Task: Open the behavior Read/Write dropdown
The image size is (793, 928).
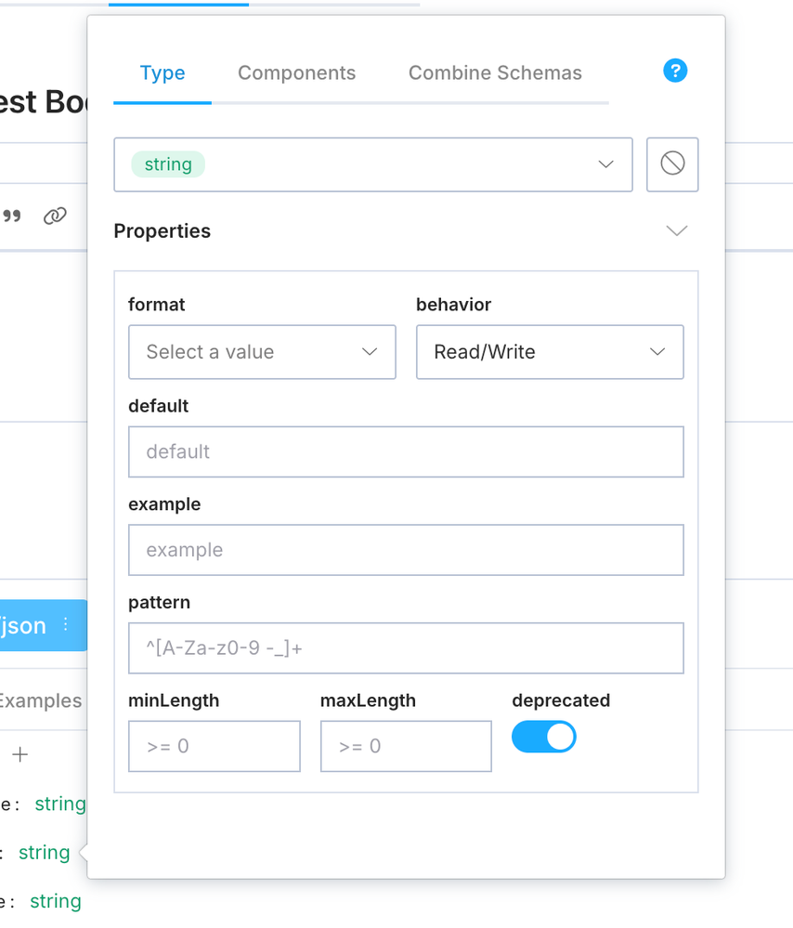Action: pyautogui.click(x=550, y=352)
